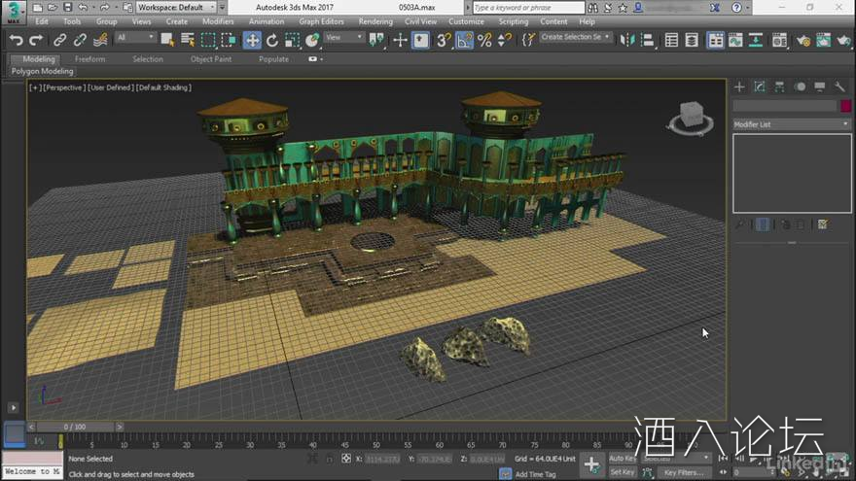Click the Key Filters button
The width and height of the screenshot is (856, 481).
(684, 472)
